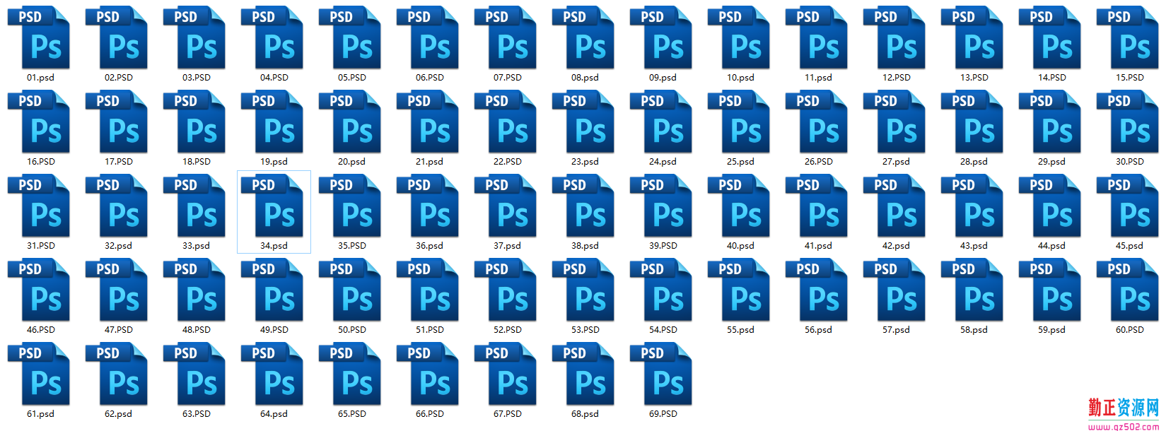Click the file name 09.psd
Image resolution: width=1166 pixels, height=431 pixels.
click(663, 78)
